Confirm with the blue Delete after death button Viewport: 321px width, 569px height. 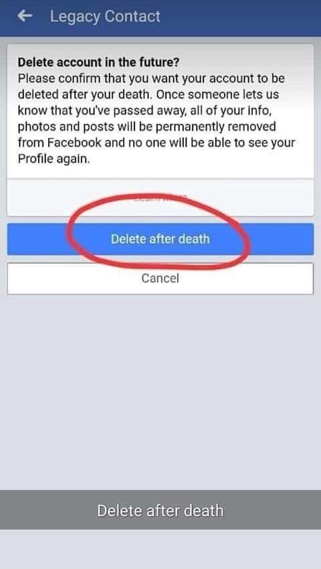[x=160, y=239]
